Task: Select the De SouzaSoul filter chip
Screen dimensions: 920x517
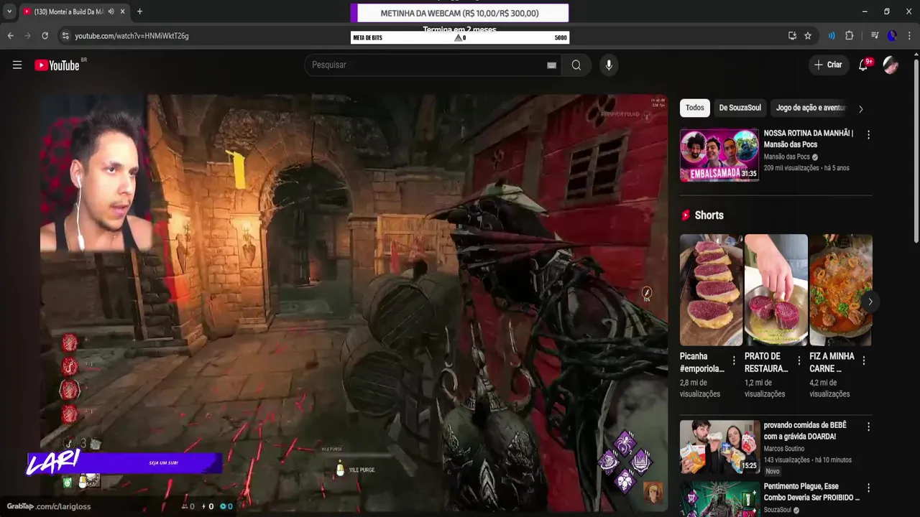Action: (x=740, y=108)
